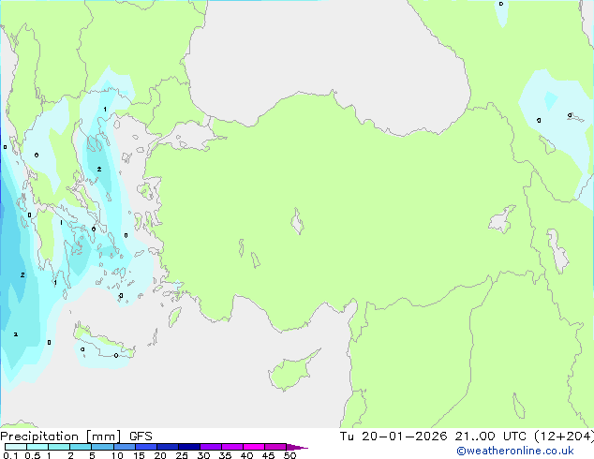Click the legend label "0.1"
Screen dimensions: 594x459
[x=10, y=455]
